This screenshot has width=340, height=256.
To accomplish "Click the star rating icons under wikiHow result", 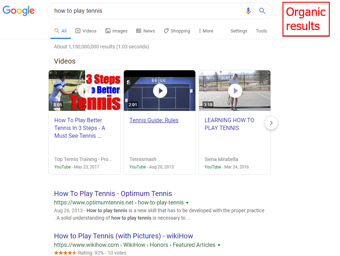I will tap(65, 253).
